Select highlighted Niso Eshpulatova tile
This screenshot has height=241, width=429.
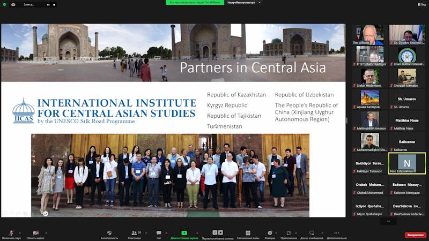407,163
